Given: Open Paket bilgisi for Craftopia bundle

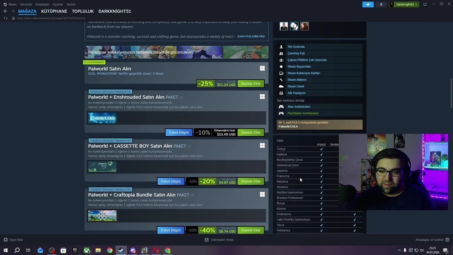Looking at the screenshot, I should [x=171, y=230].
